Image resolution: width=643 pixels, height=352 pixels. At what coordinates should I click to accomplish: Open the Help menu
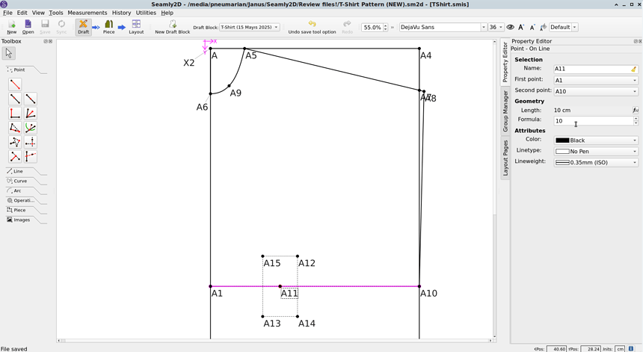(x=167, y=13)
